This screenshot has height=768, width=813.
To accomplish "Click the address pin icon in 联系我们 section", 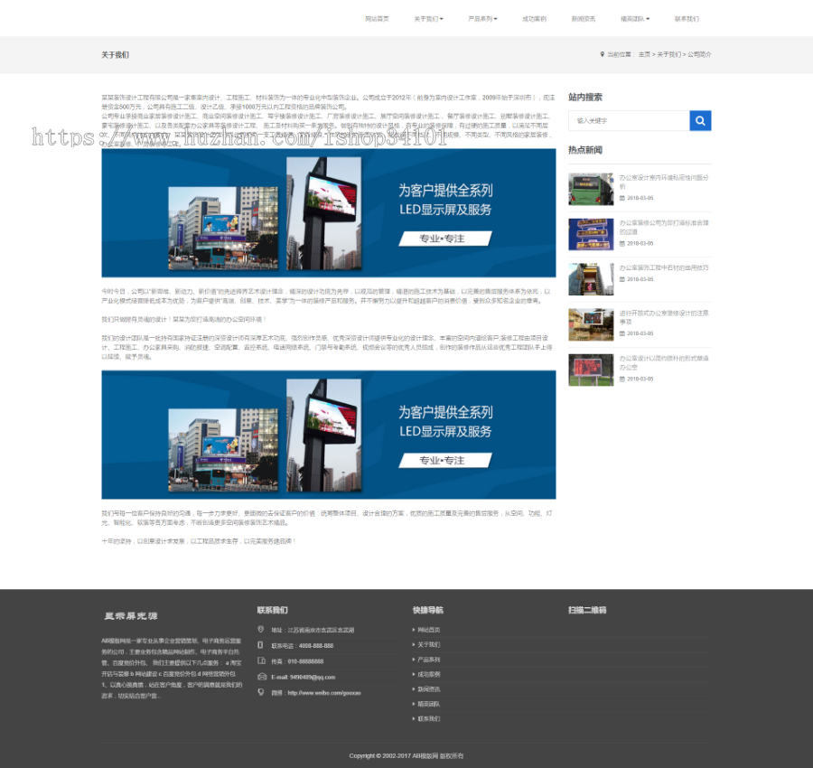I will tap(259, 629).
